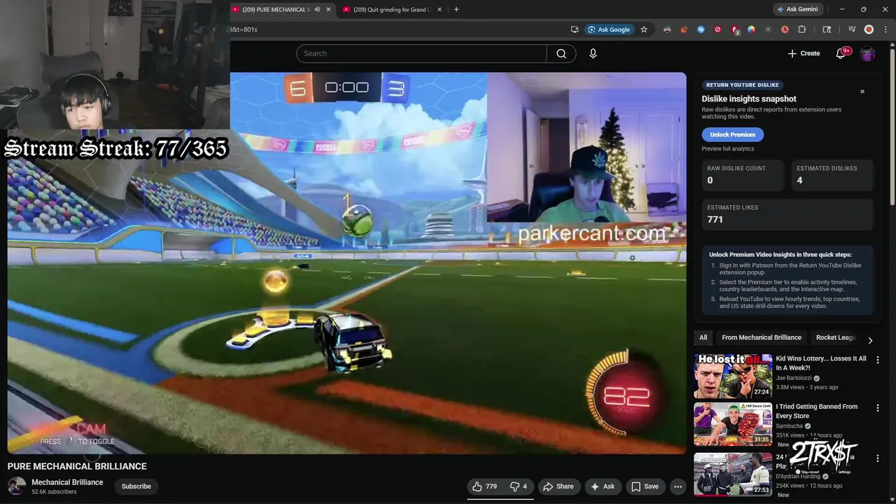The image size is (896, 504).
Task: Select From Mechanical Brilliance chip
Action: [x=762, y=337]
